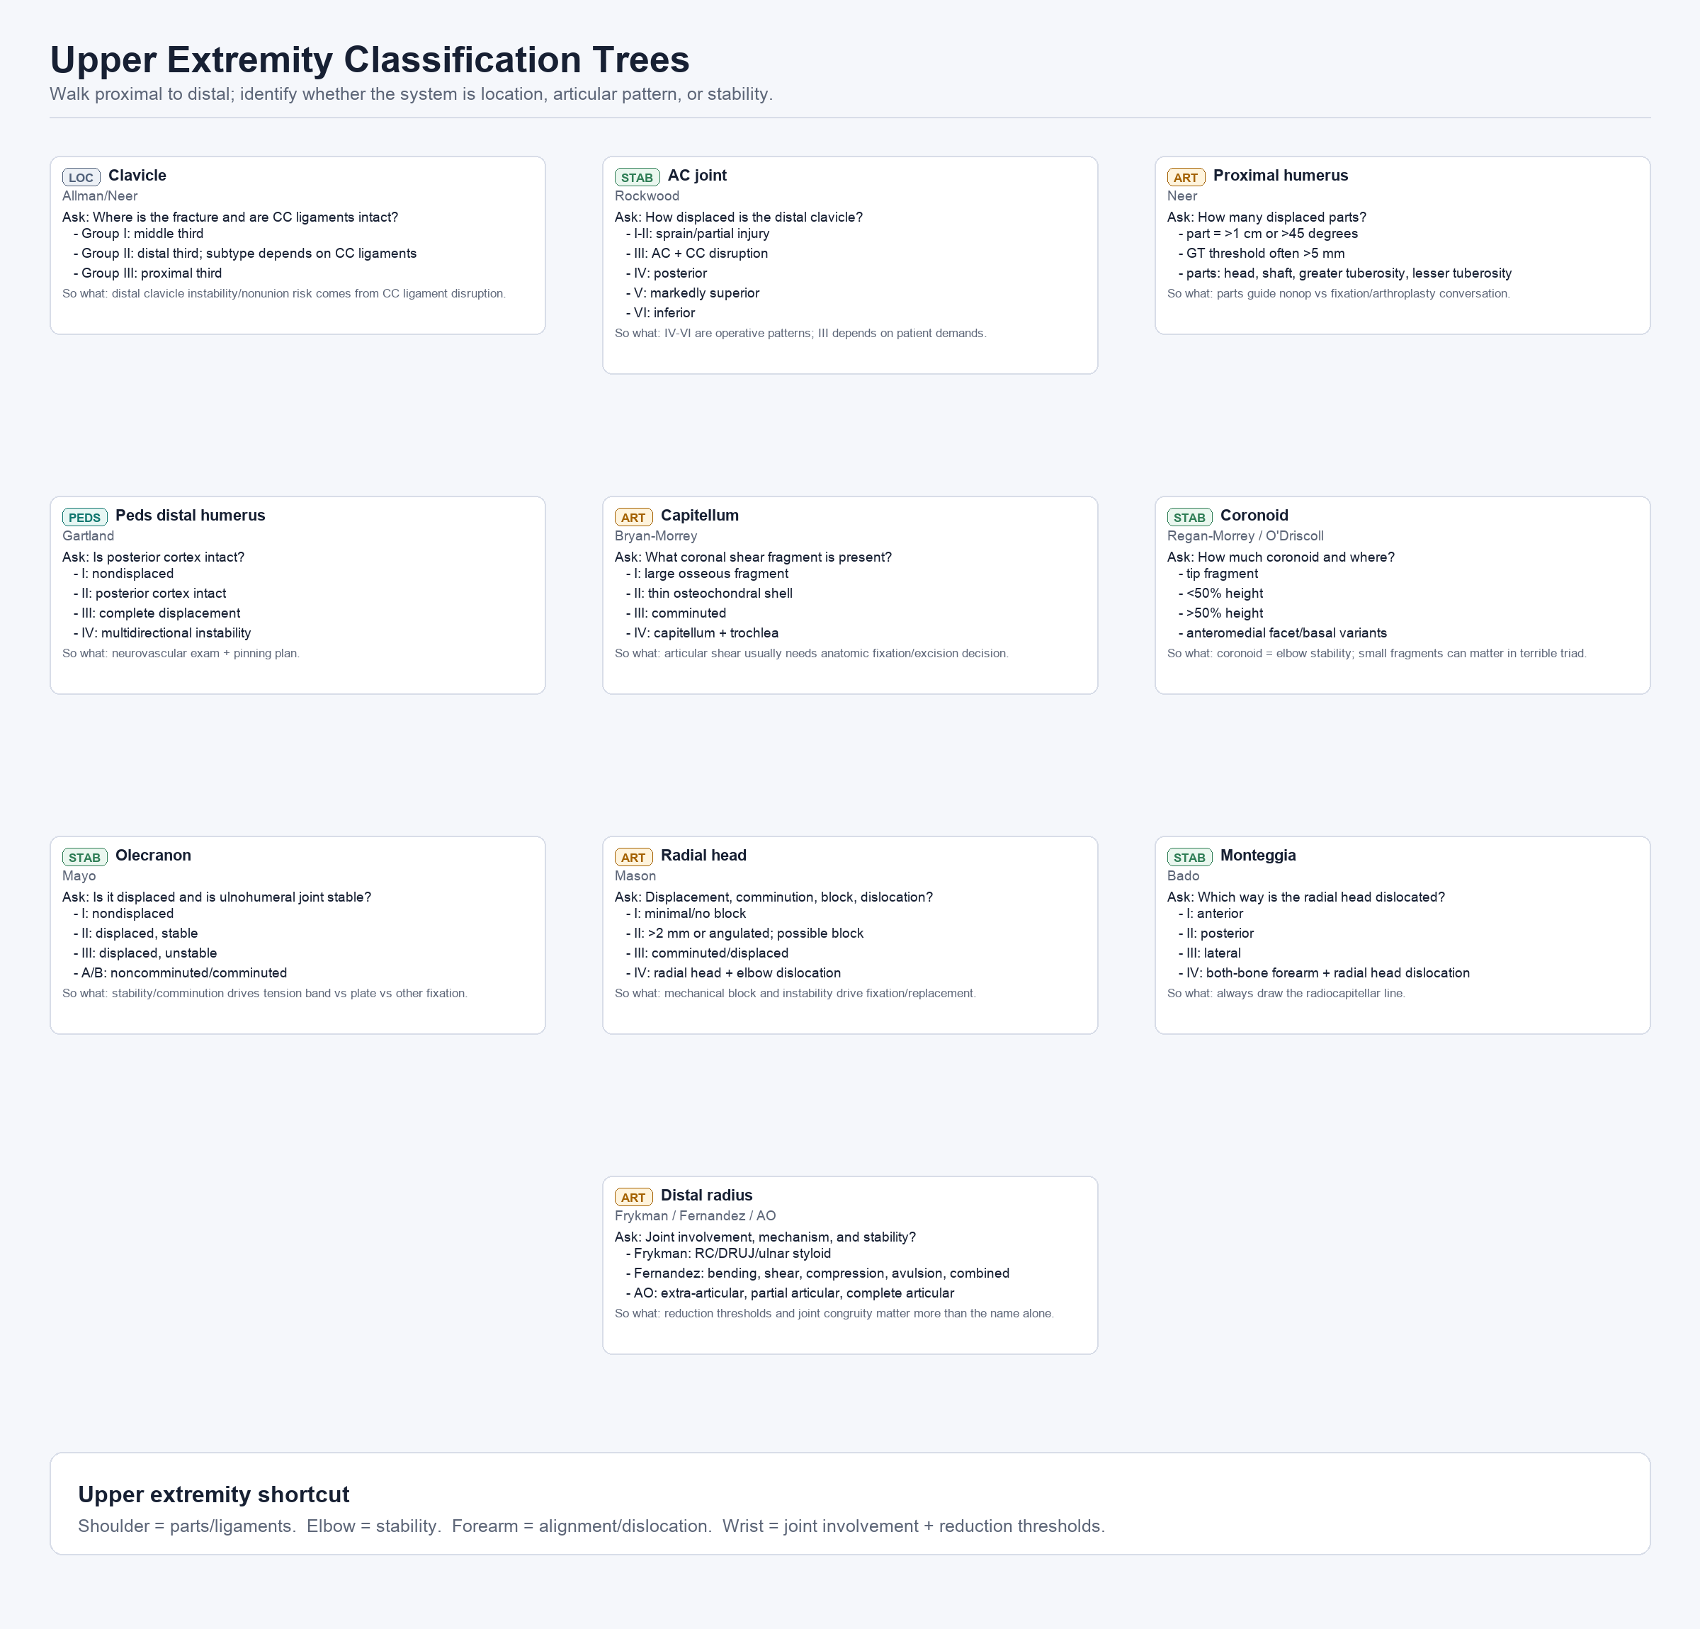
Task: Click the STAB badge beside Olecranon
Action: (84, 857)
